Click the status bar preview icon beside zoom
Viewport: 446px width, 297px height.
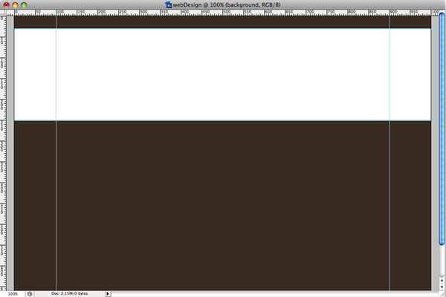point(30,293)
